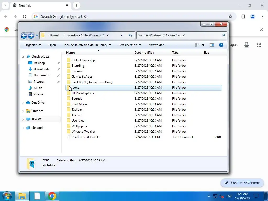Open Search Labs flask icon in Chrome
This screenshot has width=268, height=201.
(247, 45)
